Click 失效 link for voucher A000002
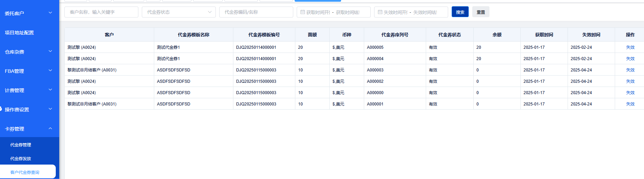644x179 pixels. click(x=630, y=81)
